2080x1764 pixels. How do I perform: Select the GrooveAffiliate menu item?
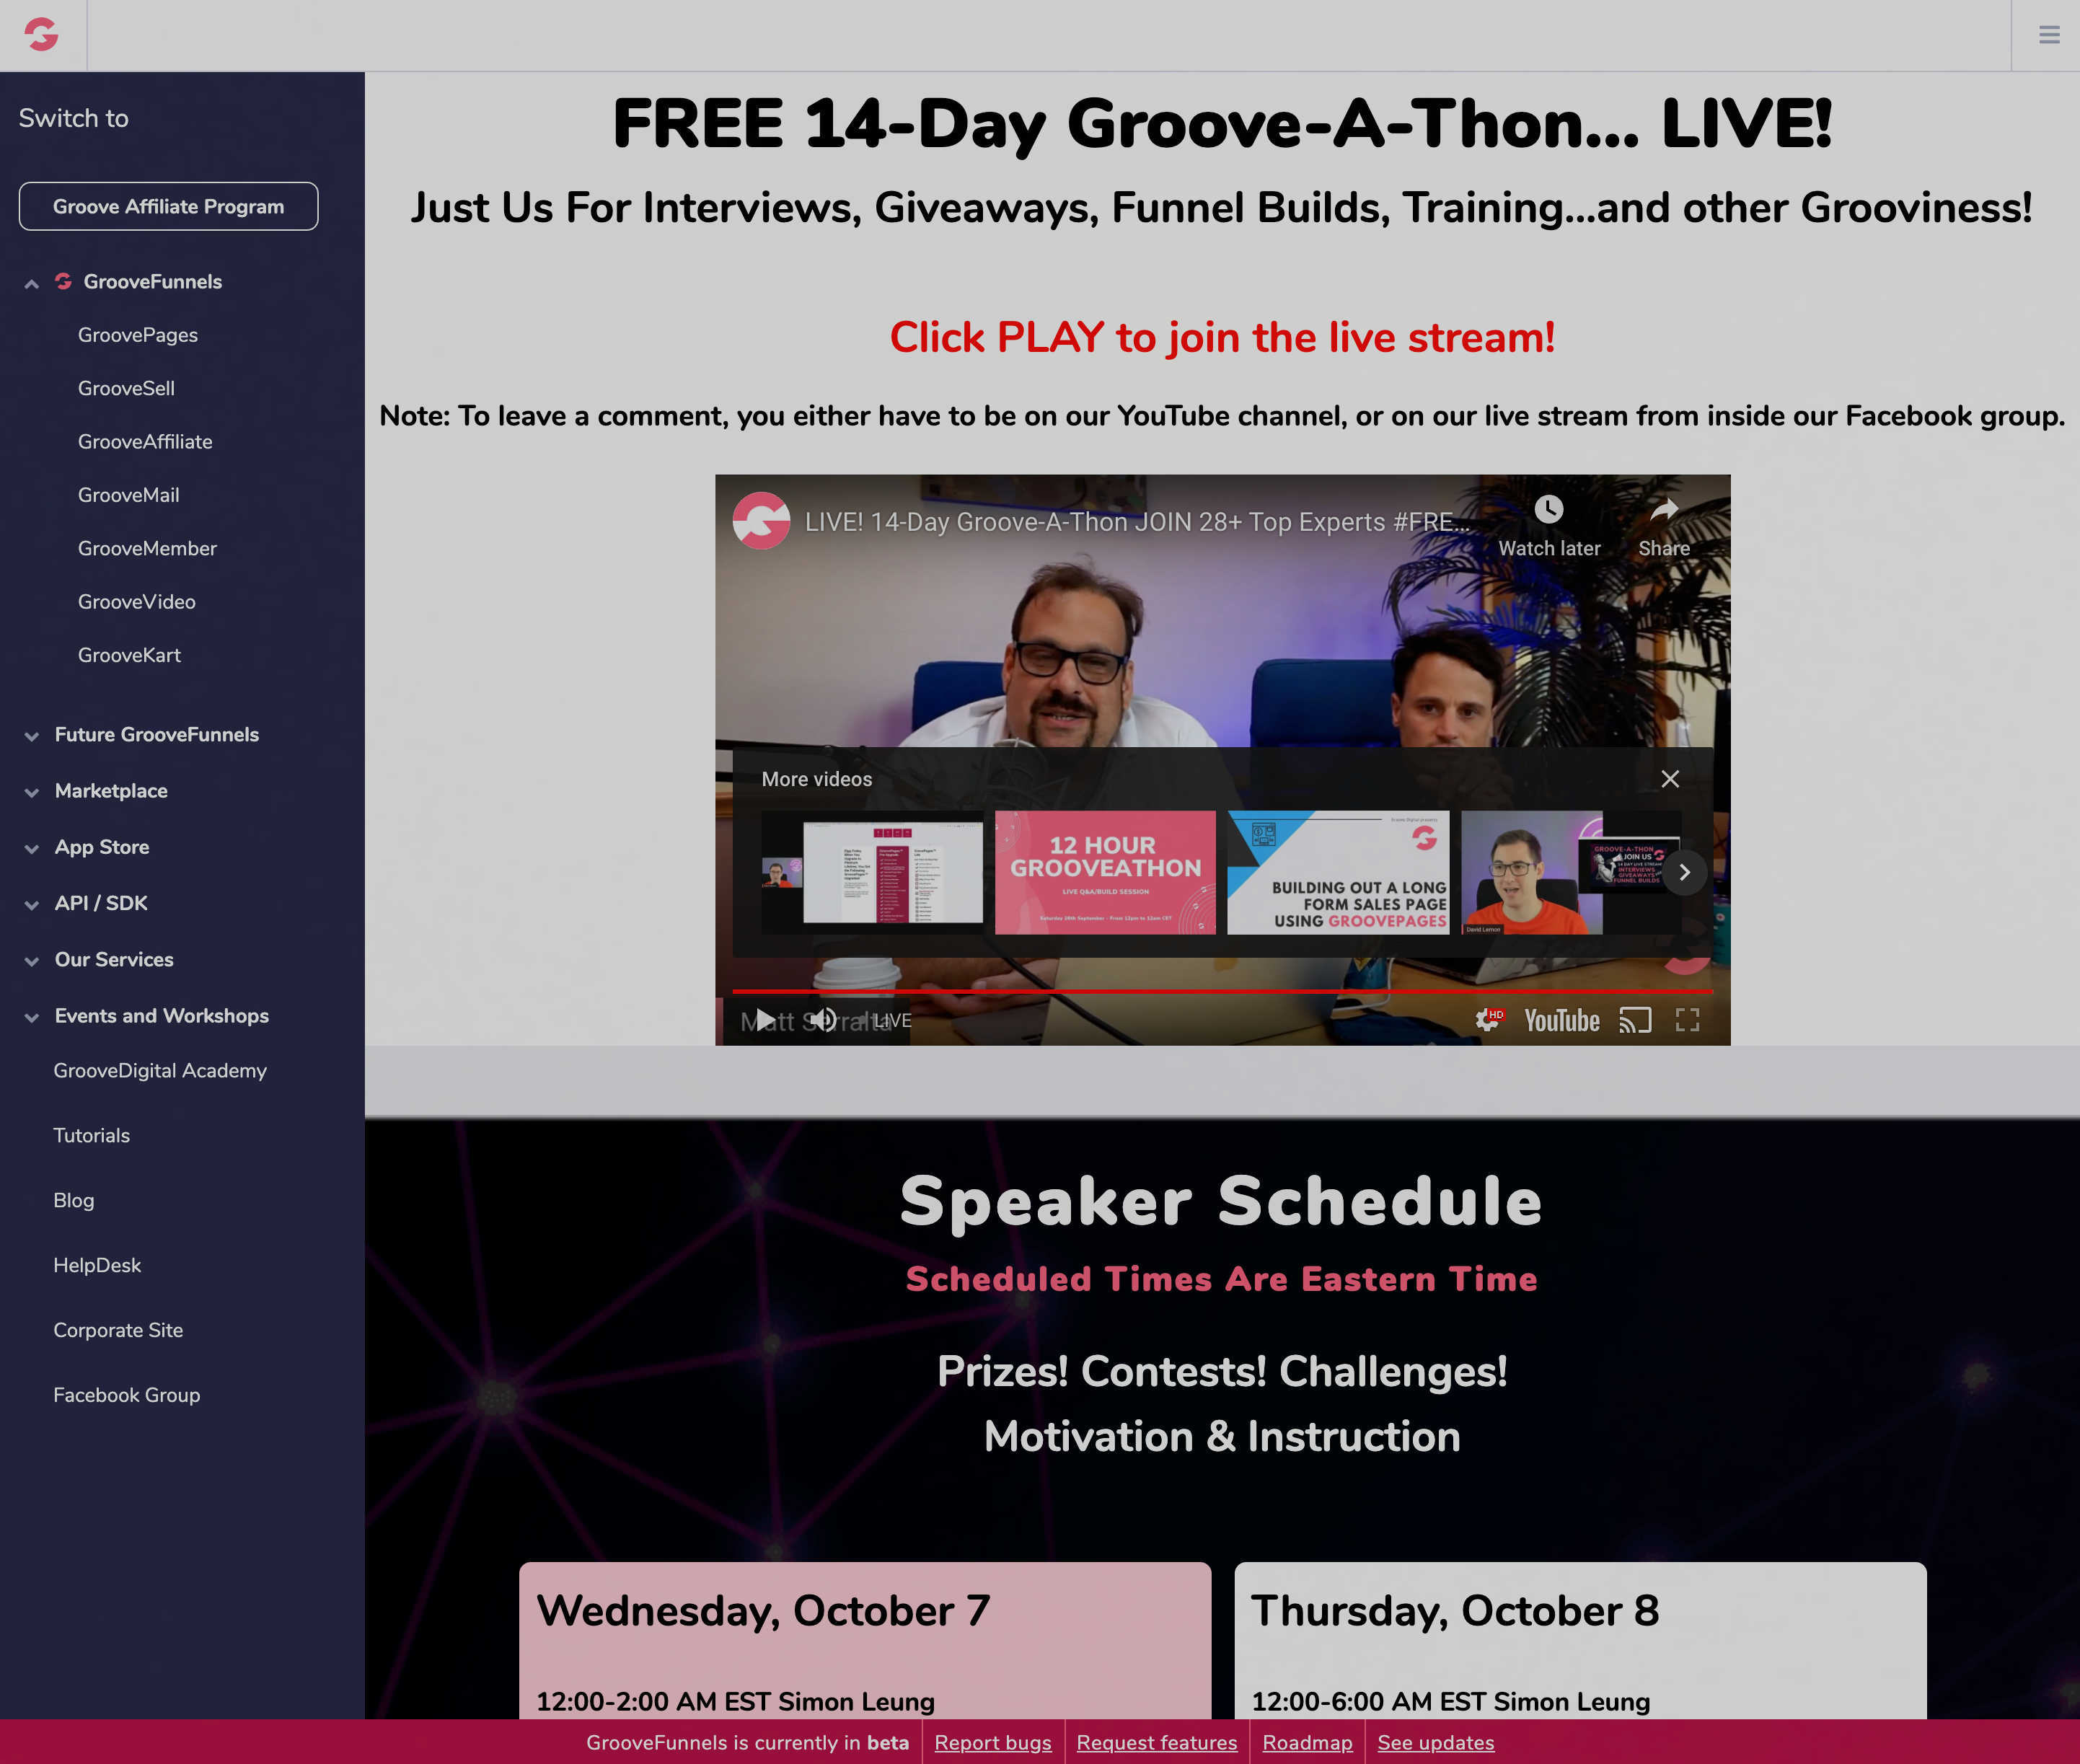(x=145, y=441)
